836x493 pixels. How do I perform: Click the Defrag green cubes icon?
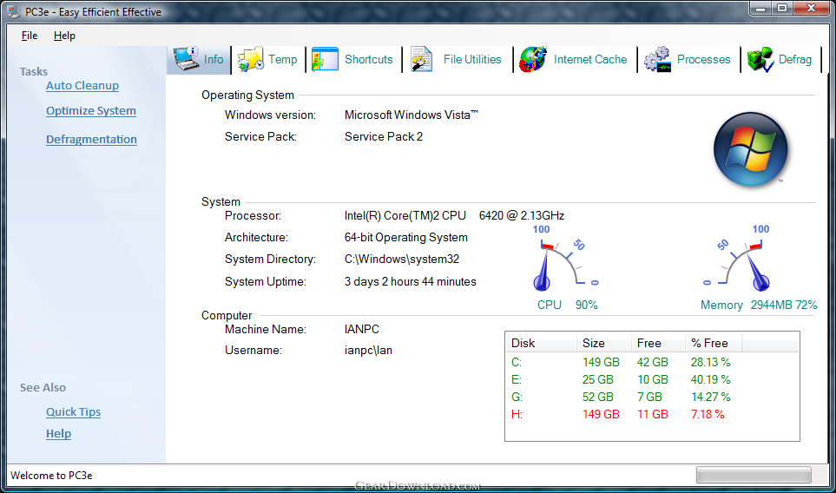[x=760, y=59]
